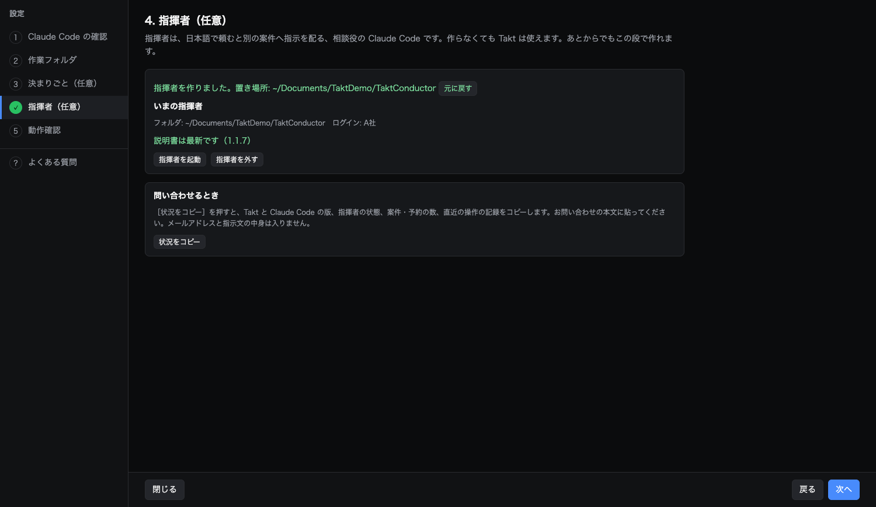Select the 決まりごと（任意） step
This screenshot has width=876, height=507.
point(64,84)
